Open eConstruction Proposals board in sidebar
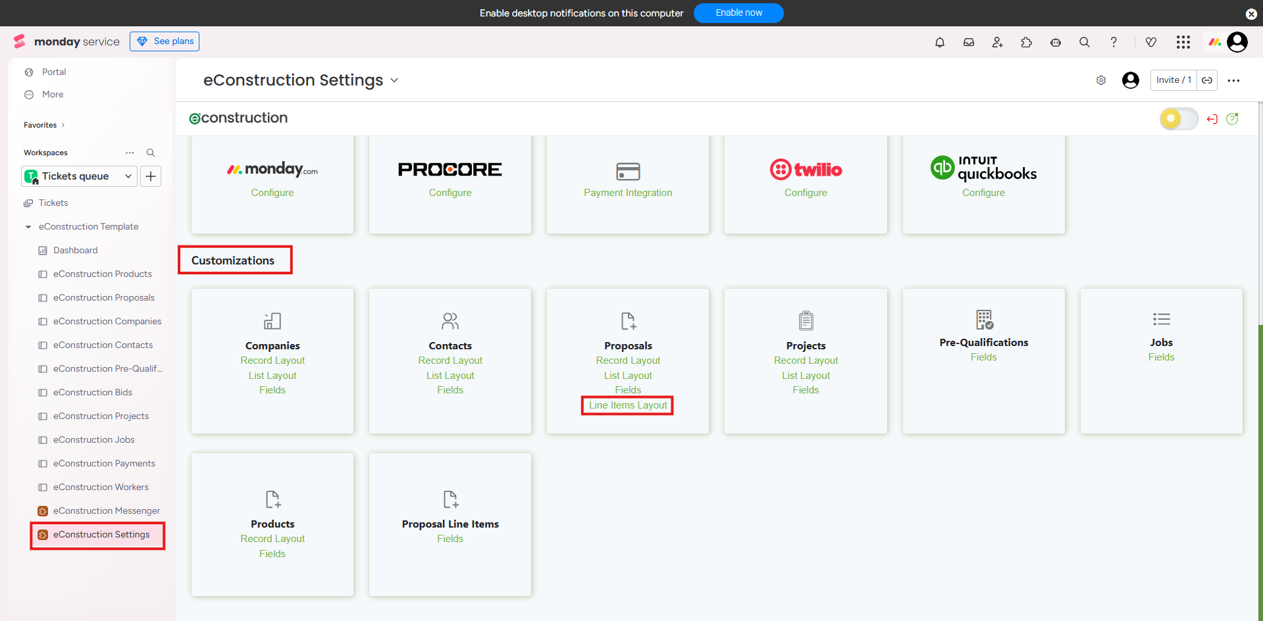Screen dimensions: 1263x621 [x=104, y=298]
